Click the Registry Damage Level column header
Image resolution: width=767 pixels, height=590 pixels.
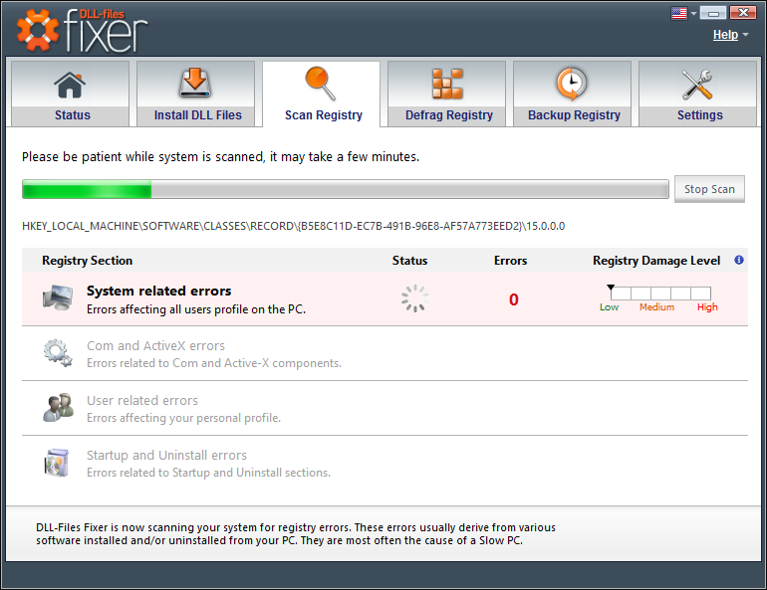[x=656, y=261]
